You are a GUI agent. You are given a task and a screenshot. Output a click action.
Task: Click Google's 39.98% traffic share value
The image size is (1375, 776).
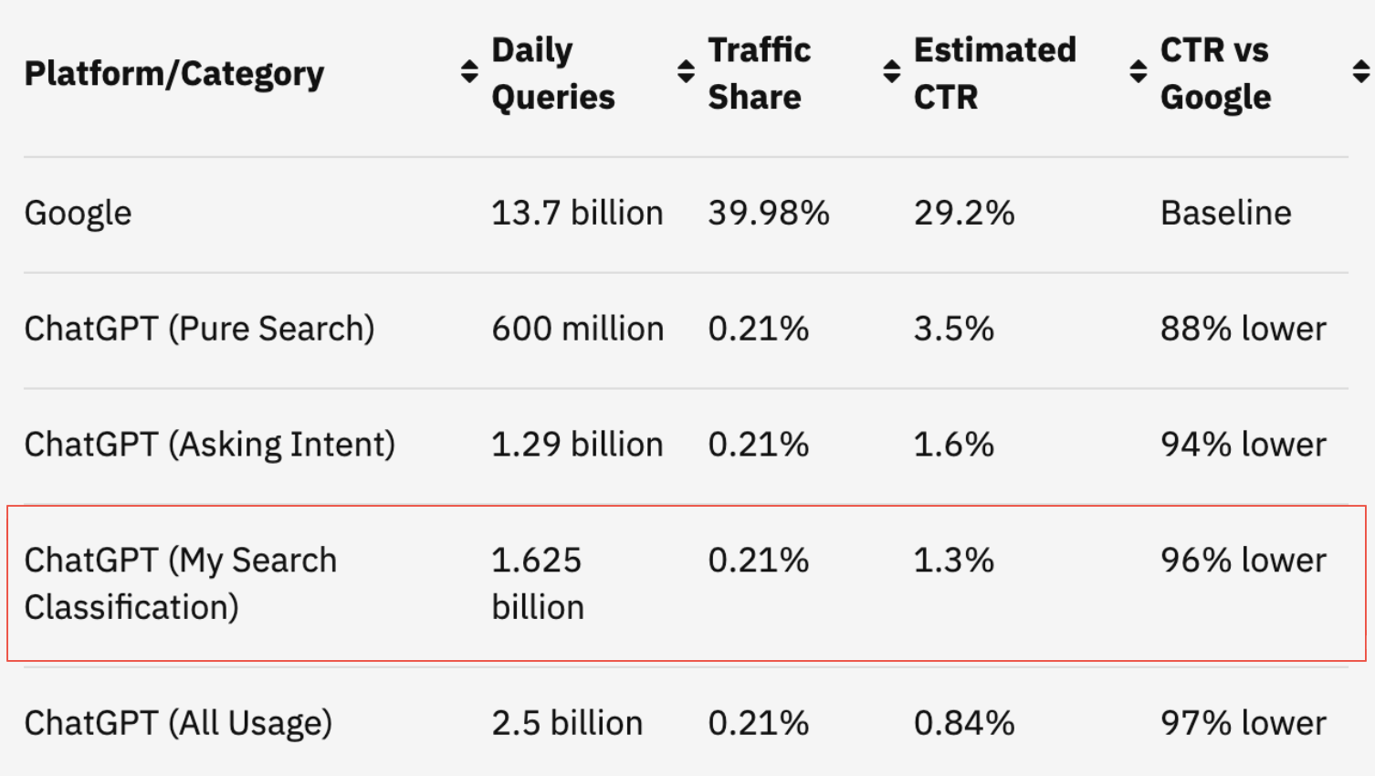(x=769, y=214)
